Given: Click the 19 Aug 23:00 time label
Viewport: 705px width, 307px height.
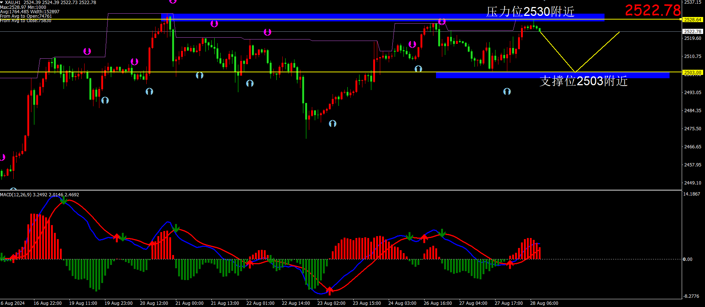Looking at the screenshot, I should point(119,303).
